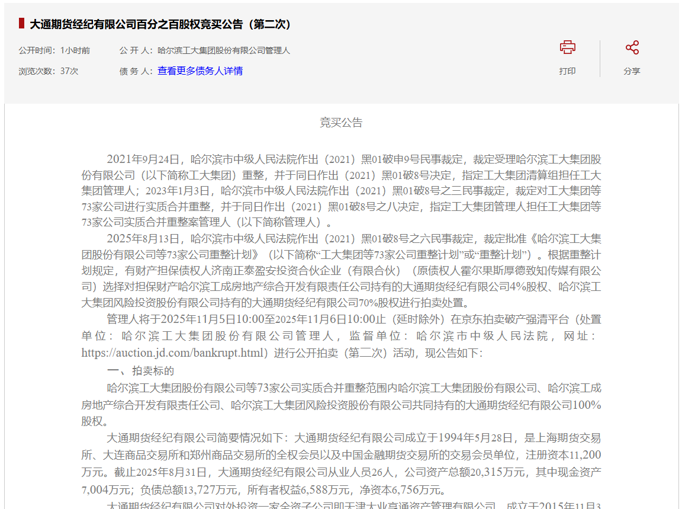Click the 浏览次数: 37次 text
Viewport: 682px width, 509px height.
49,71
